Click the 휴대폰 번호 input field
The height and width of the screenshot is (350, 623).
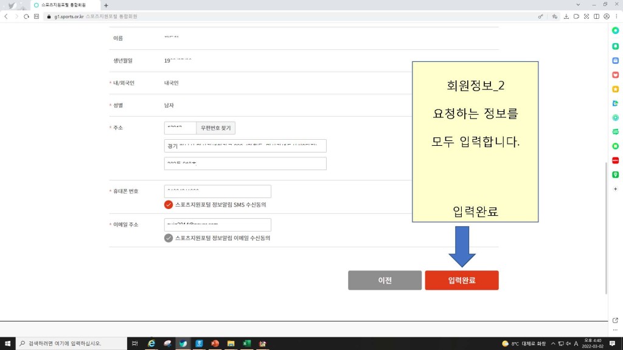pyautogui.click(x=217, y=191)
